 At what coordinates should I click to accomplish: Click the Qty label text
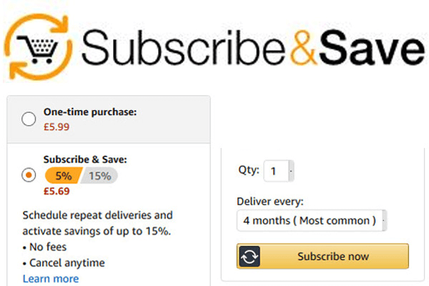248,171
